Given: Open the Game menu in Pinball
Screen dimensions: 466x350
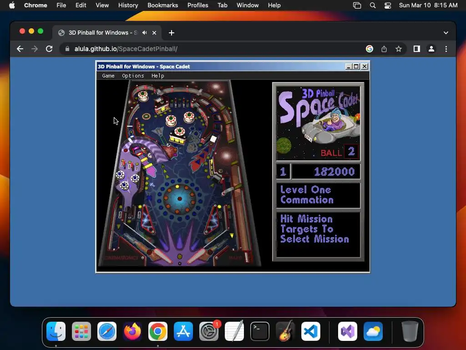Looking at the screenshot, I should click(x=108, y=76).
